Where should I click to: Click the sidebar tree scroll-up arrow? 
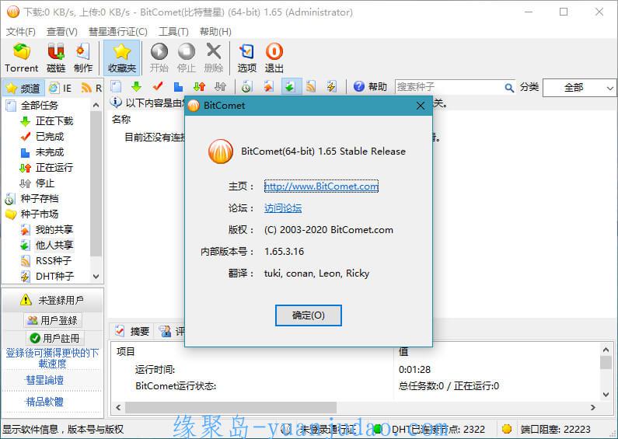96,105
